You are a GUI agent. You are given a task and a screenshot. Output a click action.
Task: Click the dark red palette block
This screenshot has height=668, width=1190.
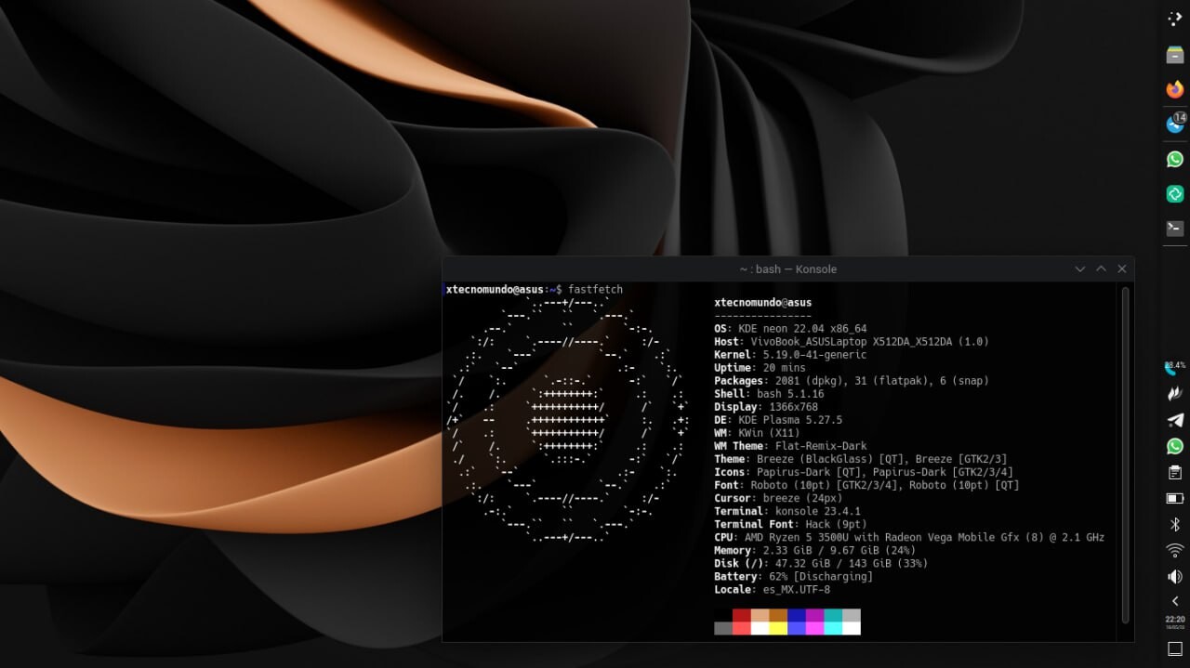(x=741, y=615)
